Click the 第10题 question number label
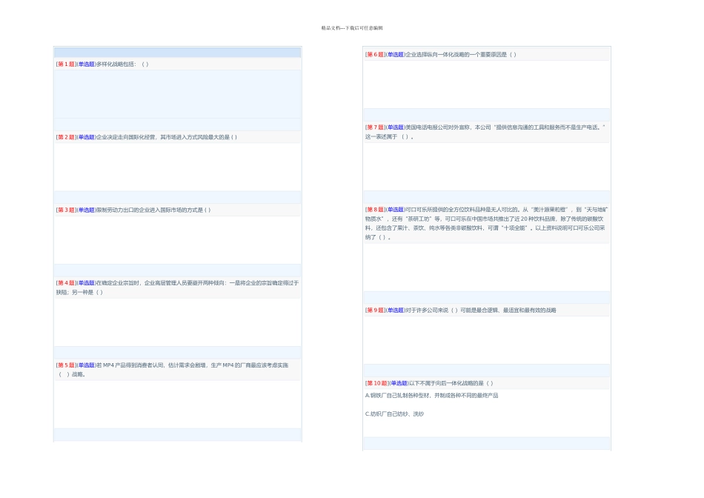This screenshot has height=498, width=704. [376, 383]
